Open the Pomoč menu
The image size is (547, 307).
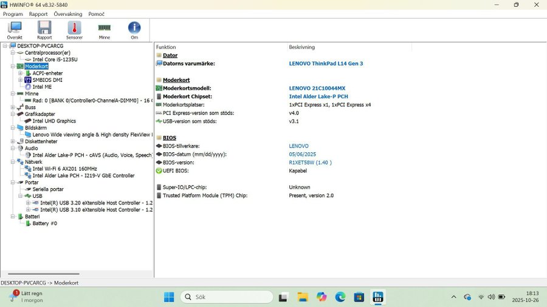96,14
